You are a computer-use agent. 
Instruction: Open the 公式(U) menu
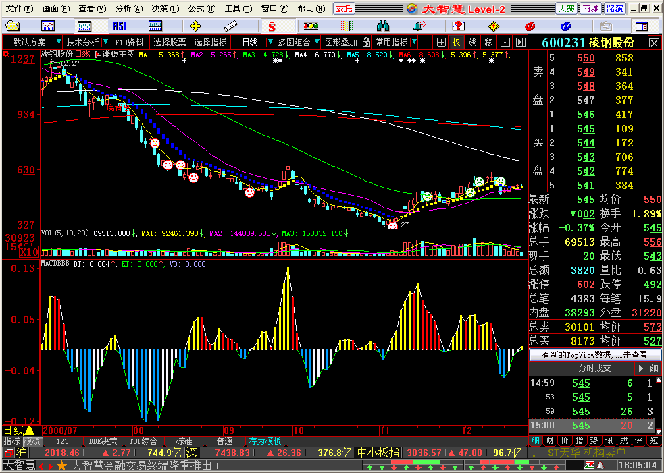click(x=201, y=9)
